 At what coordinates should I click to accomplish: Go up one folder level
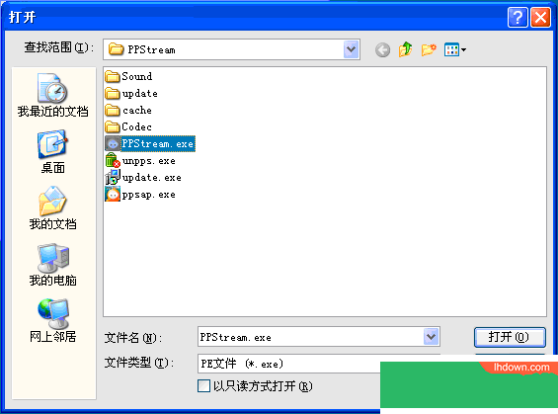[405, 49]
